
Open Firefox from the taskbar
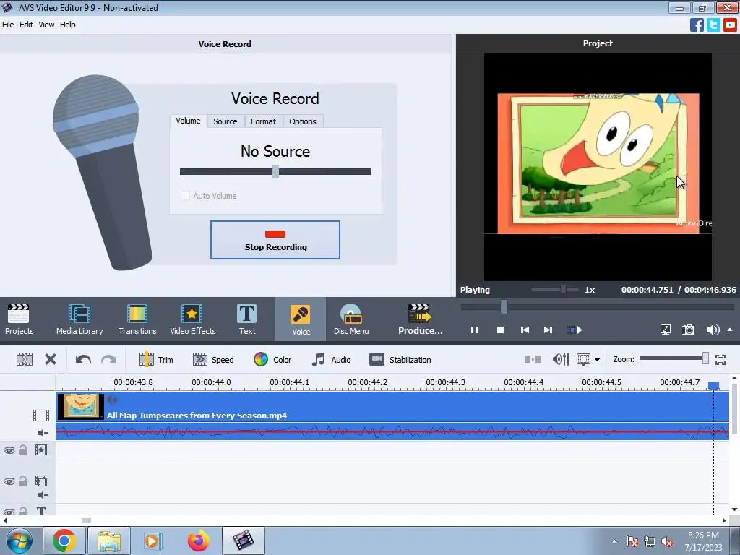[198, 541]
